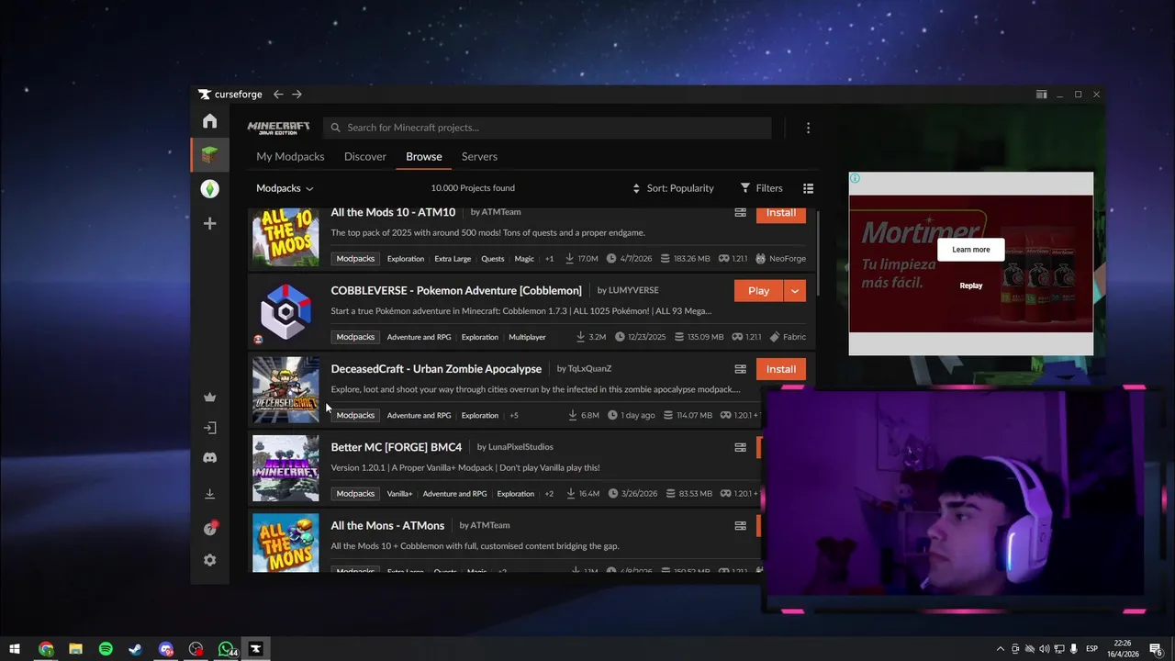Open the Servers tab
Screen dimensions: 1175x661
[479, 157]
